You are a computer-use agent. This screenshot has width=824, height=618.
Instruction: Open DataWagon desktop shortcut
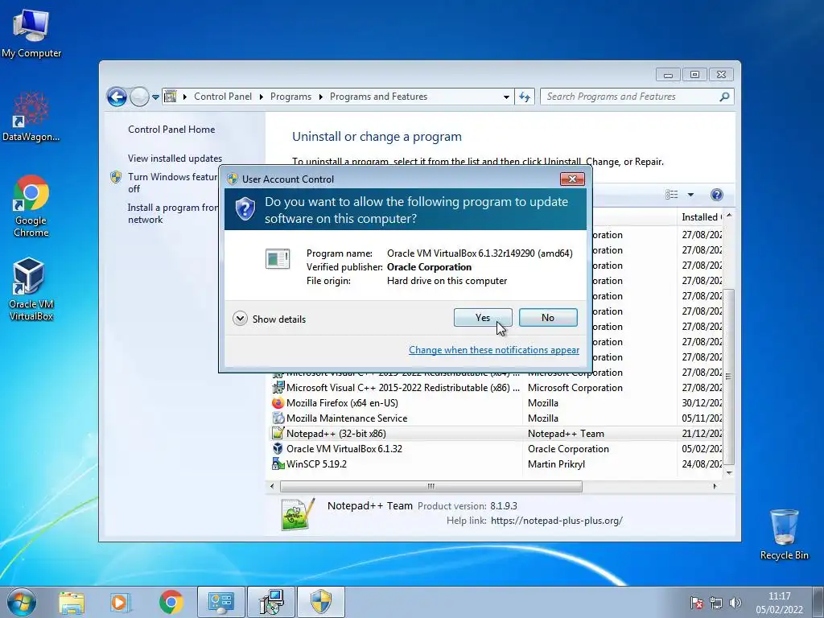pos(31,117)
